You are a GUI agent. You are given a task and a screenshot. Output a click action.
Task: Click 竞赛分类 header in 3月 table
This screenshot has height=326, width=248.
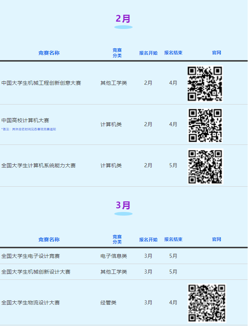click(x=117, y=239)
